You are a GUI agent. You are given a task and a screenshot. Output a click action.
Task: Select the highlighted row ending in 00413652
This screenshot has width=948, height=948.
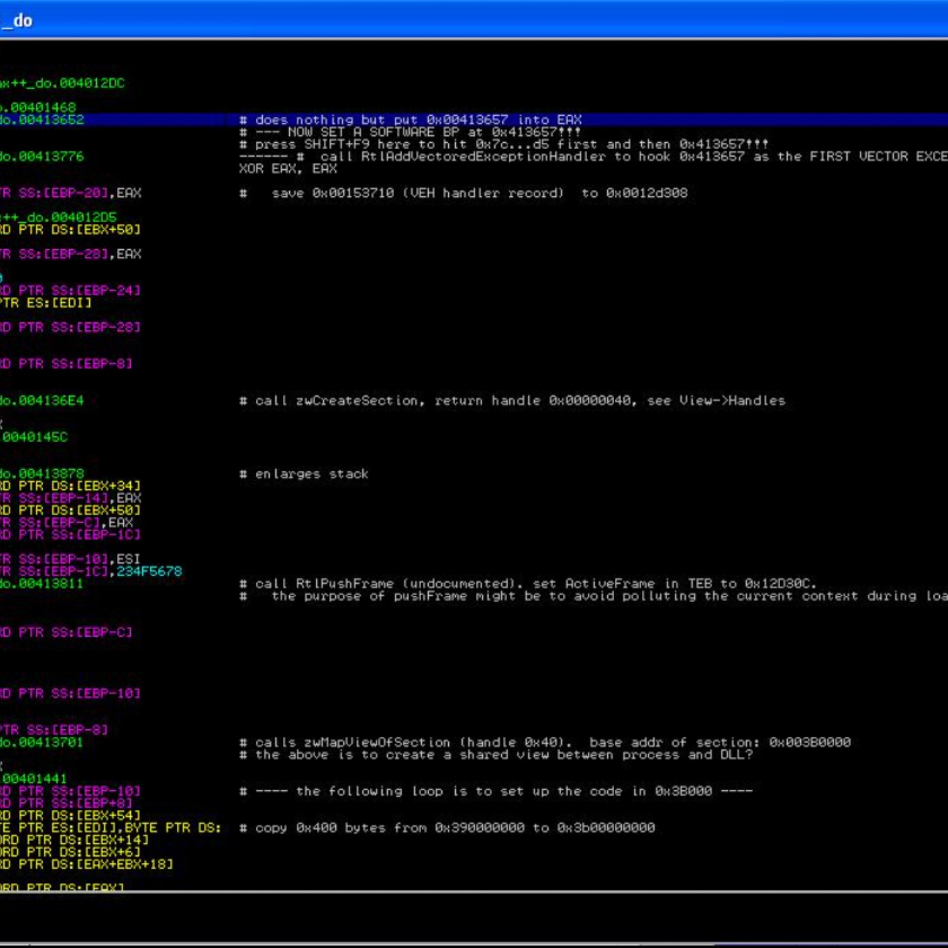click(x=474, y=120)
